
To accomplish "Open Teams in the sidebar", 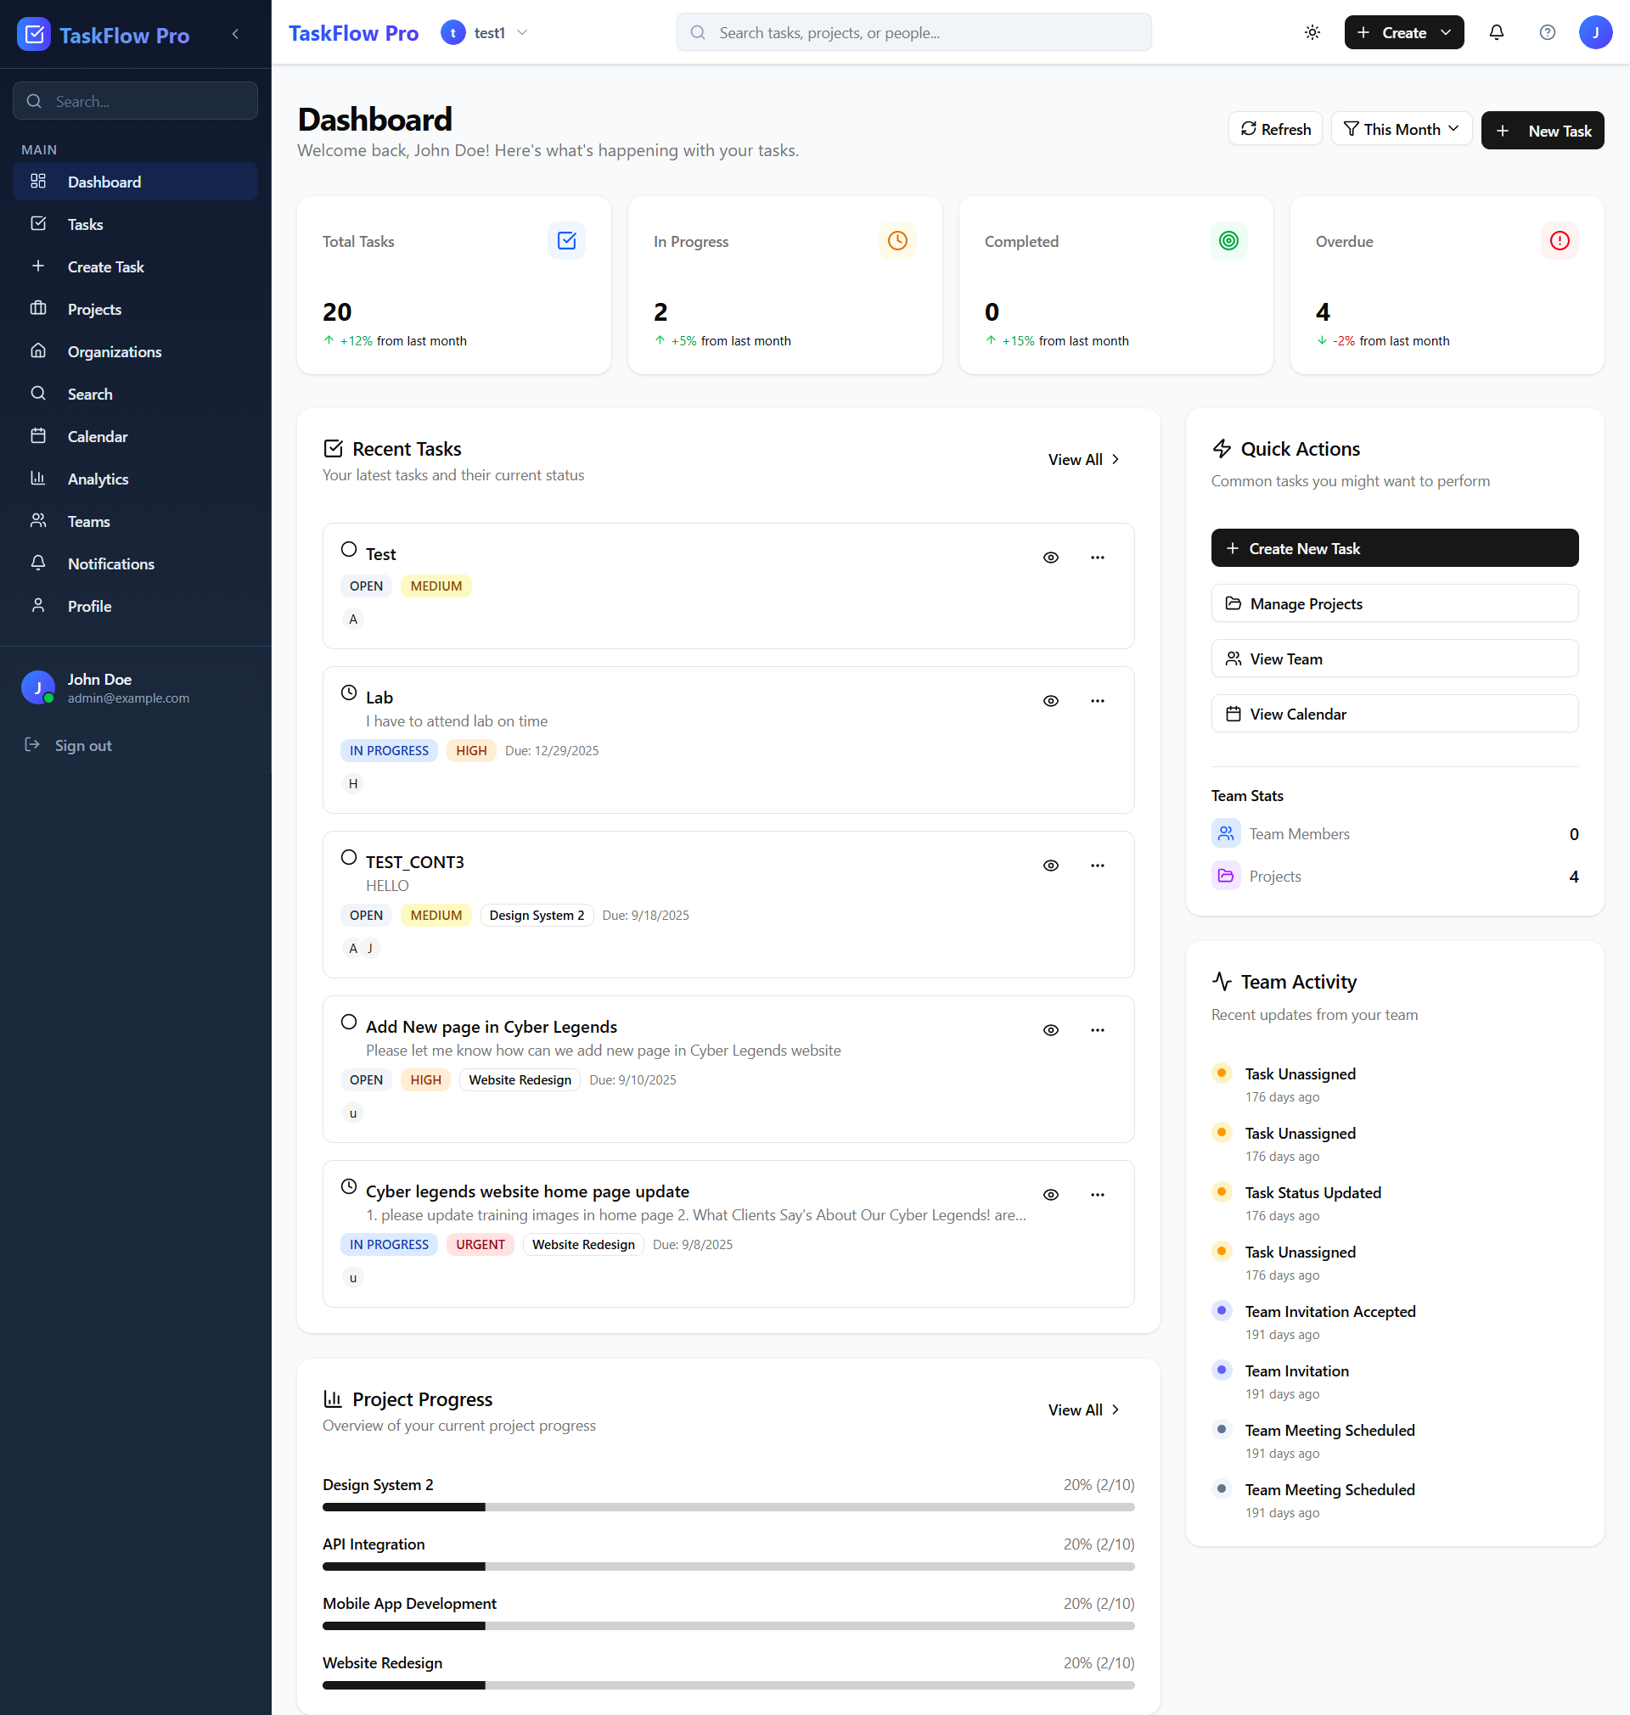I will point(136,522).
